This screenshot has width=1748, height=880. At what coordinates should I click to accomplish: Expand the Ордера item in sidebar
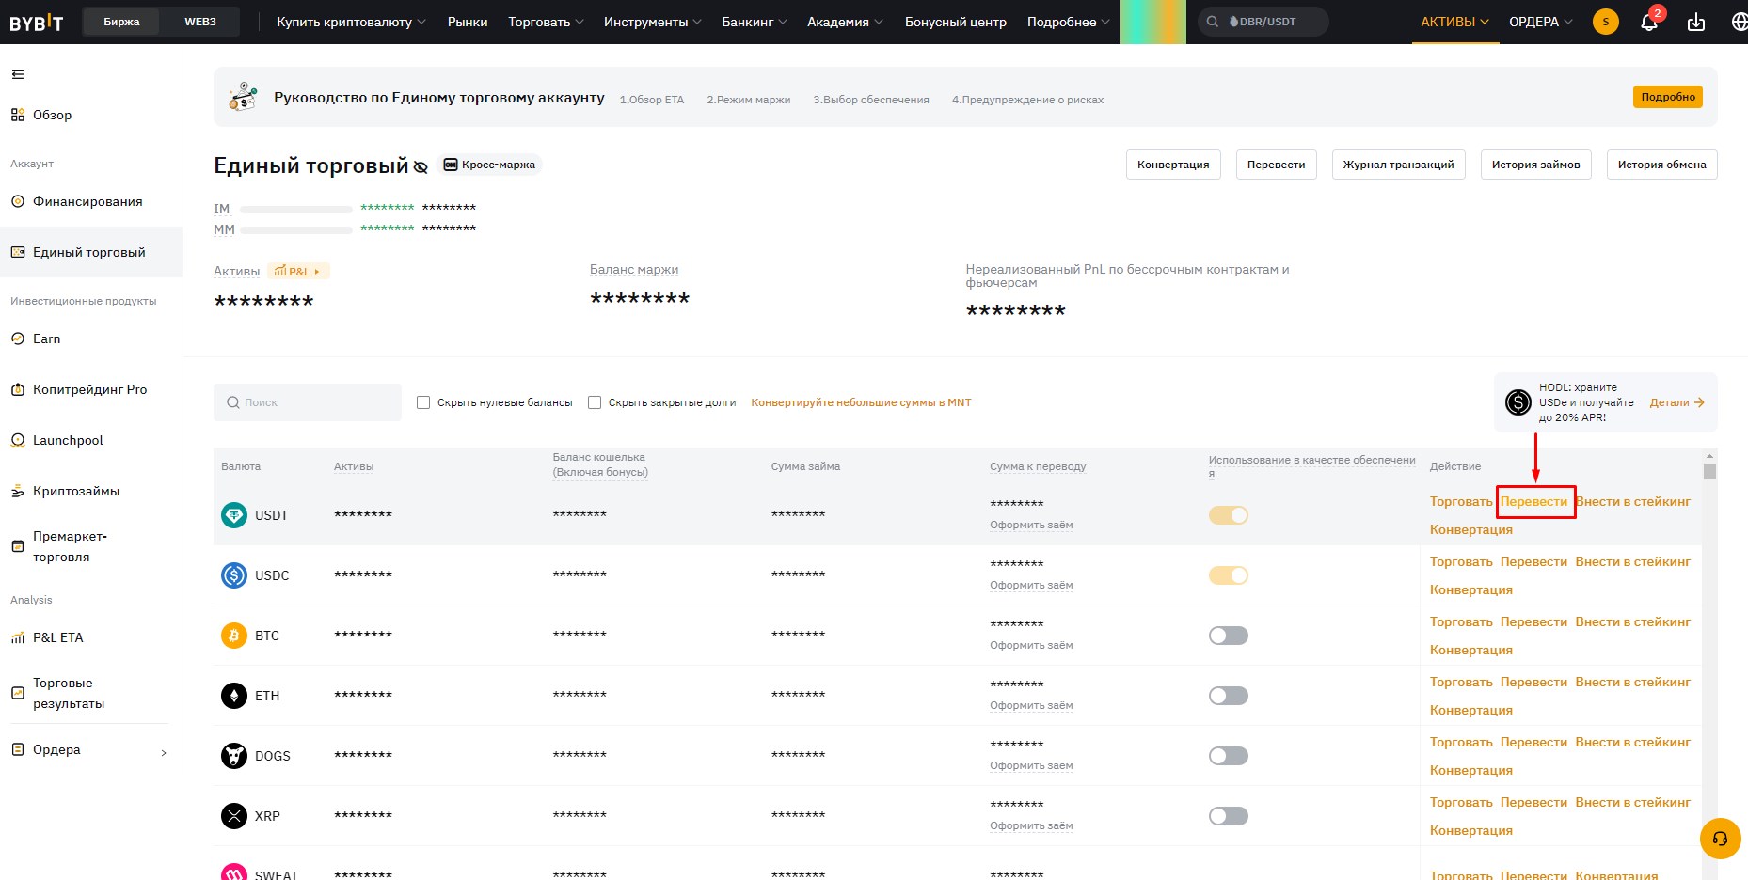tap(89, 750)
